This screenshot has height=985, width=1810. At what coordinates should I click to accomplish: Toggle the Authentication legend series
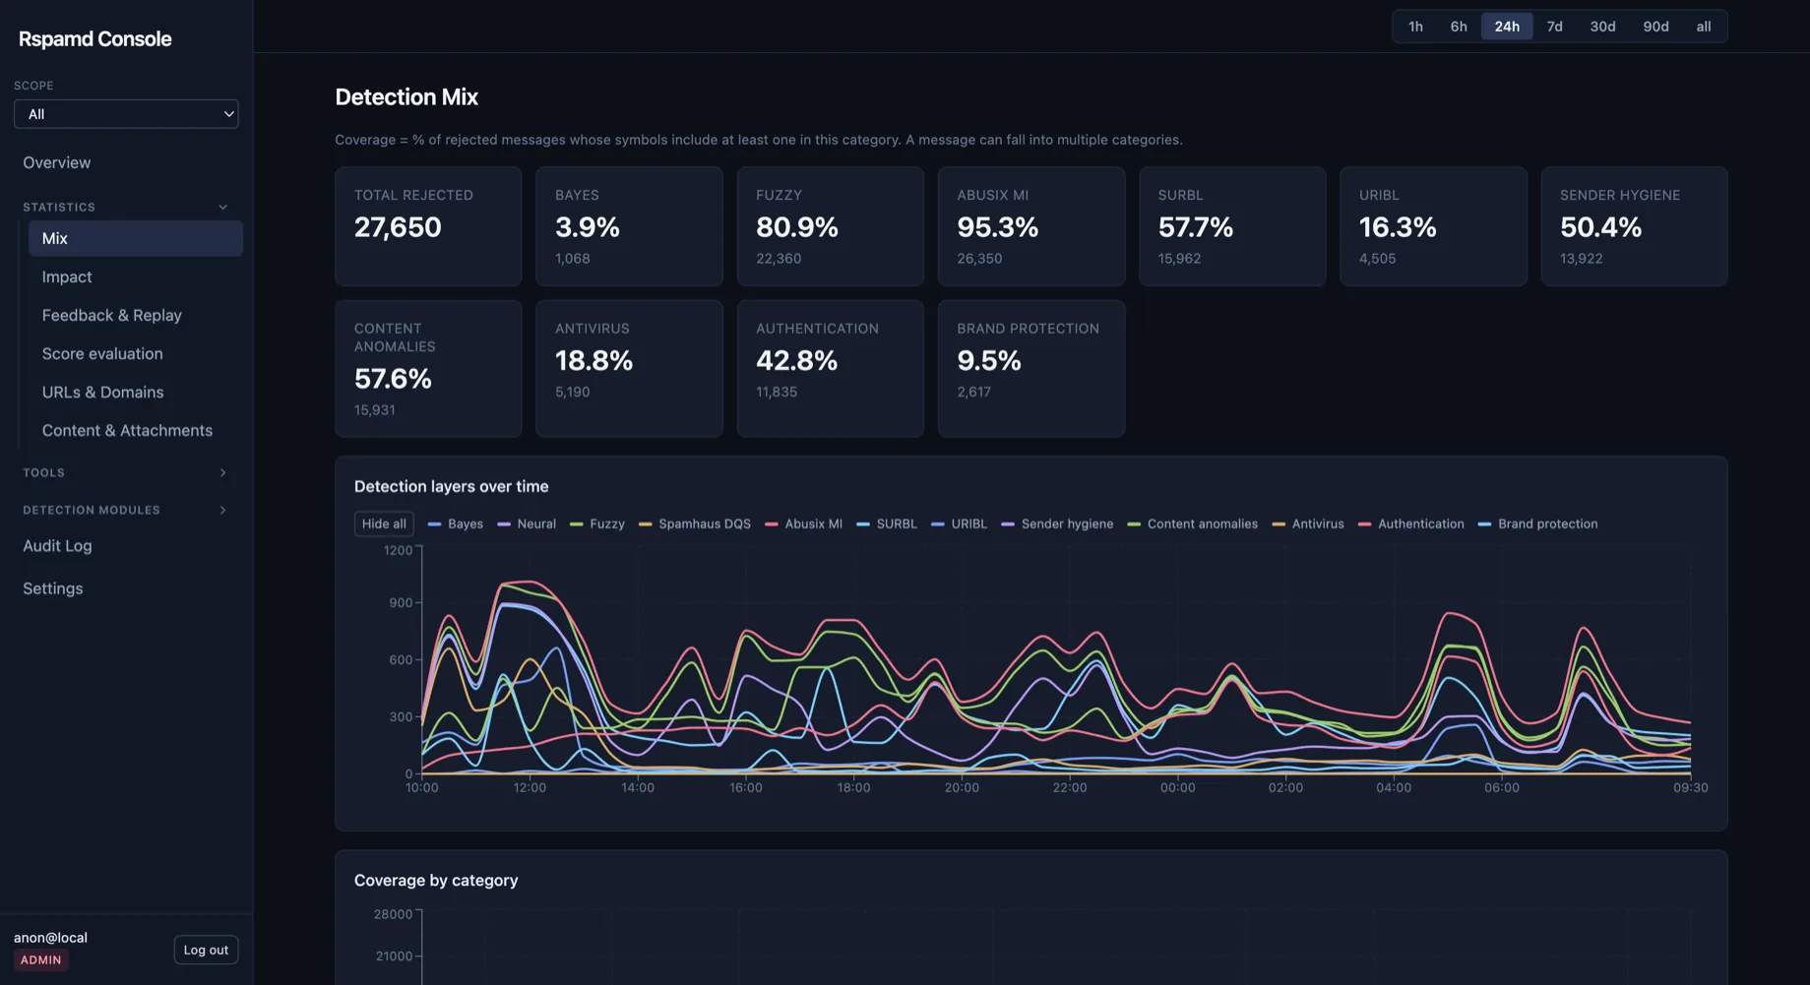coord(1411,524)
